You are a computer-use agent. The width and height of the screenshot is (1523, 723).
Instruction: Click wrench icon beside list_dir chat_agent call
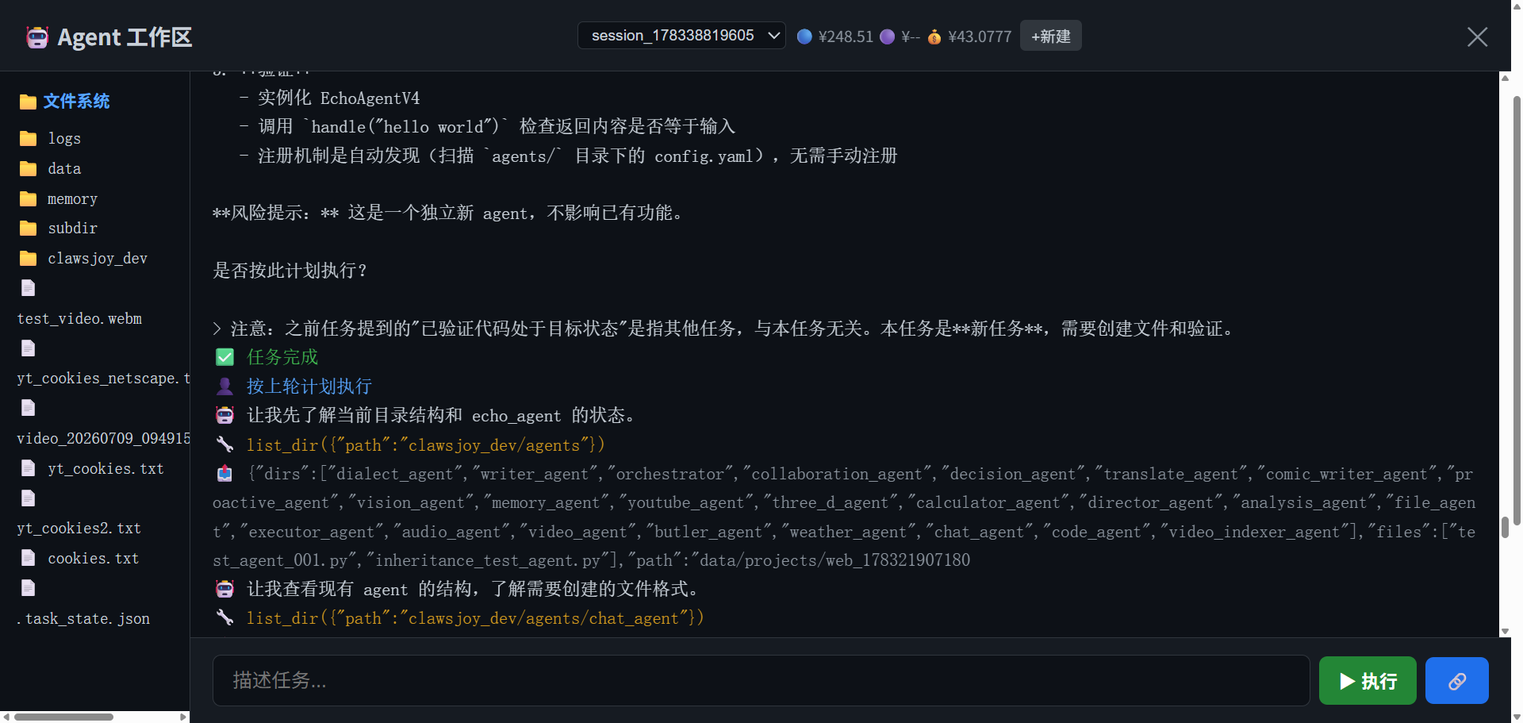point(225,617)
